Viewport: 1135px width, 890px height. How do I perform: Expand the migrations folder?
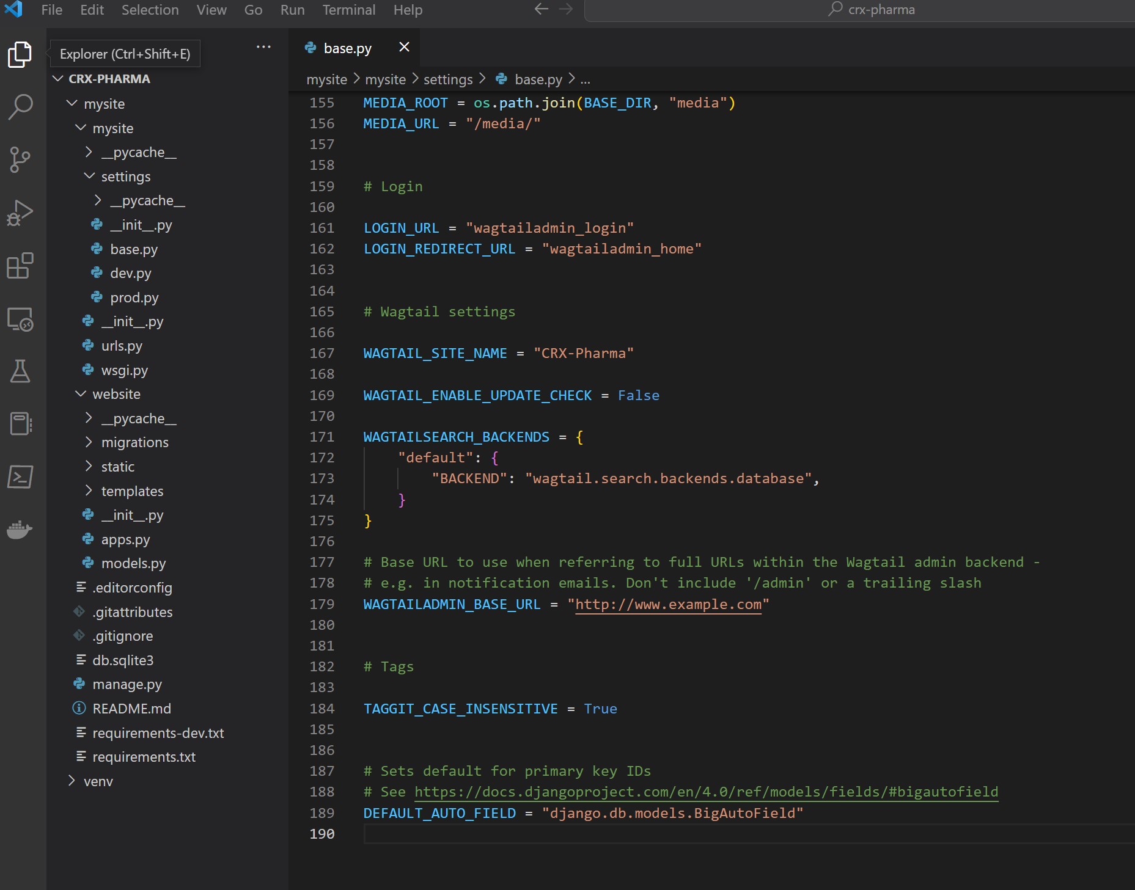coord(134,442)
